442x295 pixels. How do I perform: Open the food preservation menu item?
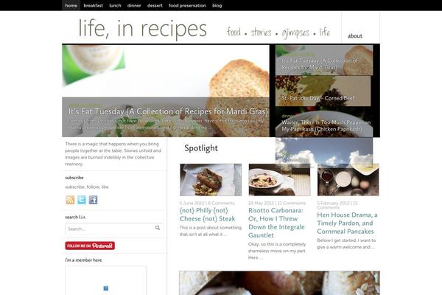(187, 5)
